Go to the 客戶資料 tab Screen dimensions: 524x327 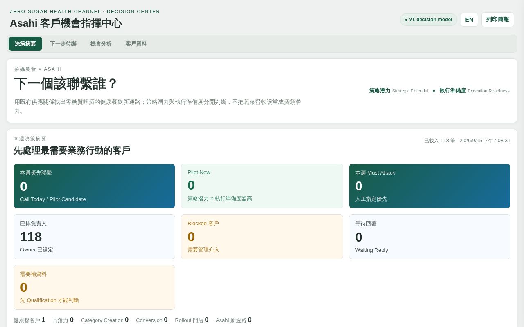136,44
